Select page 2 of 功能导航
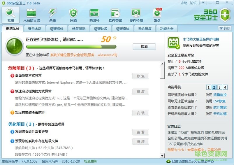This screenshot has width=234, height=165. 214,87
